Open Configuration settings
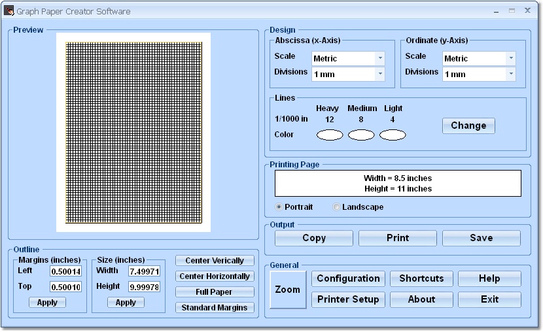 point(349,279)
